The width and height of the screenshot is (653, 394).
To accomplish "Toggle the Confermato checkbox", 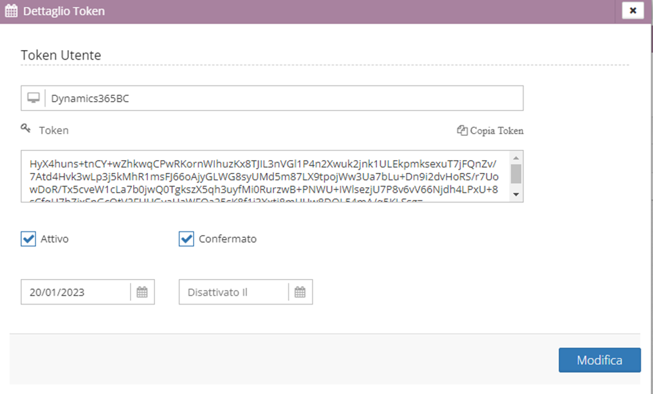I will pyautogui.click(x=186, y=239).
